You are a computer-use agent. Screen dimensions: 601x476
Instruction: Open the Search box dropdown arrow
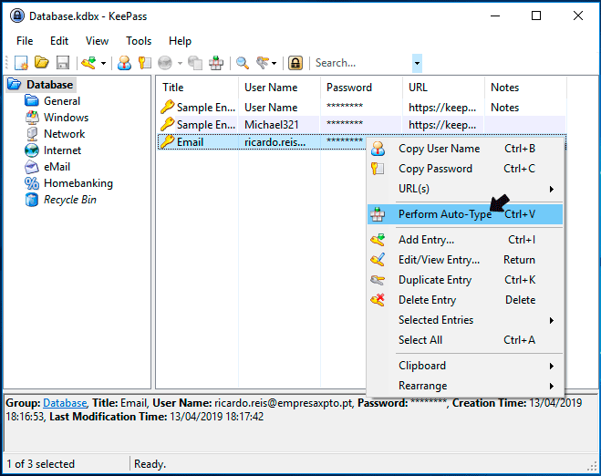pos(417,63)
